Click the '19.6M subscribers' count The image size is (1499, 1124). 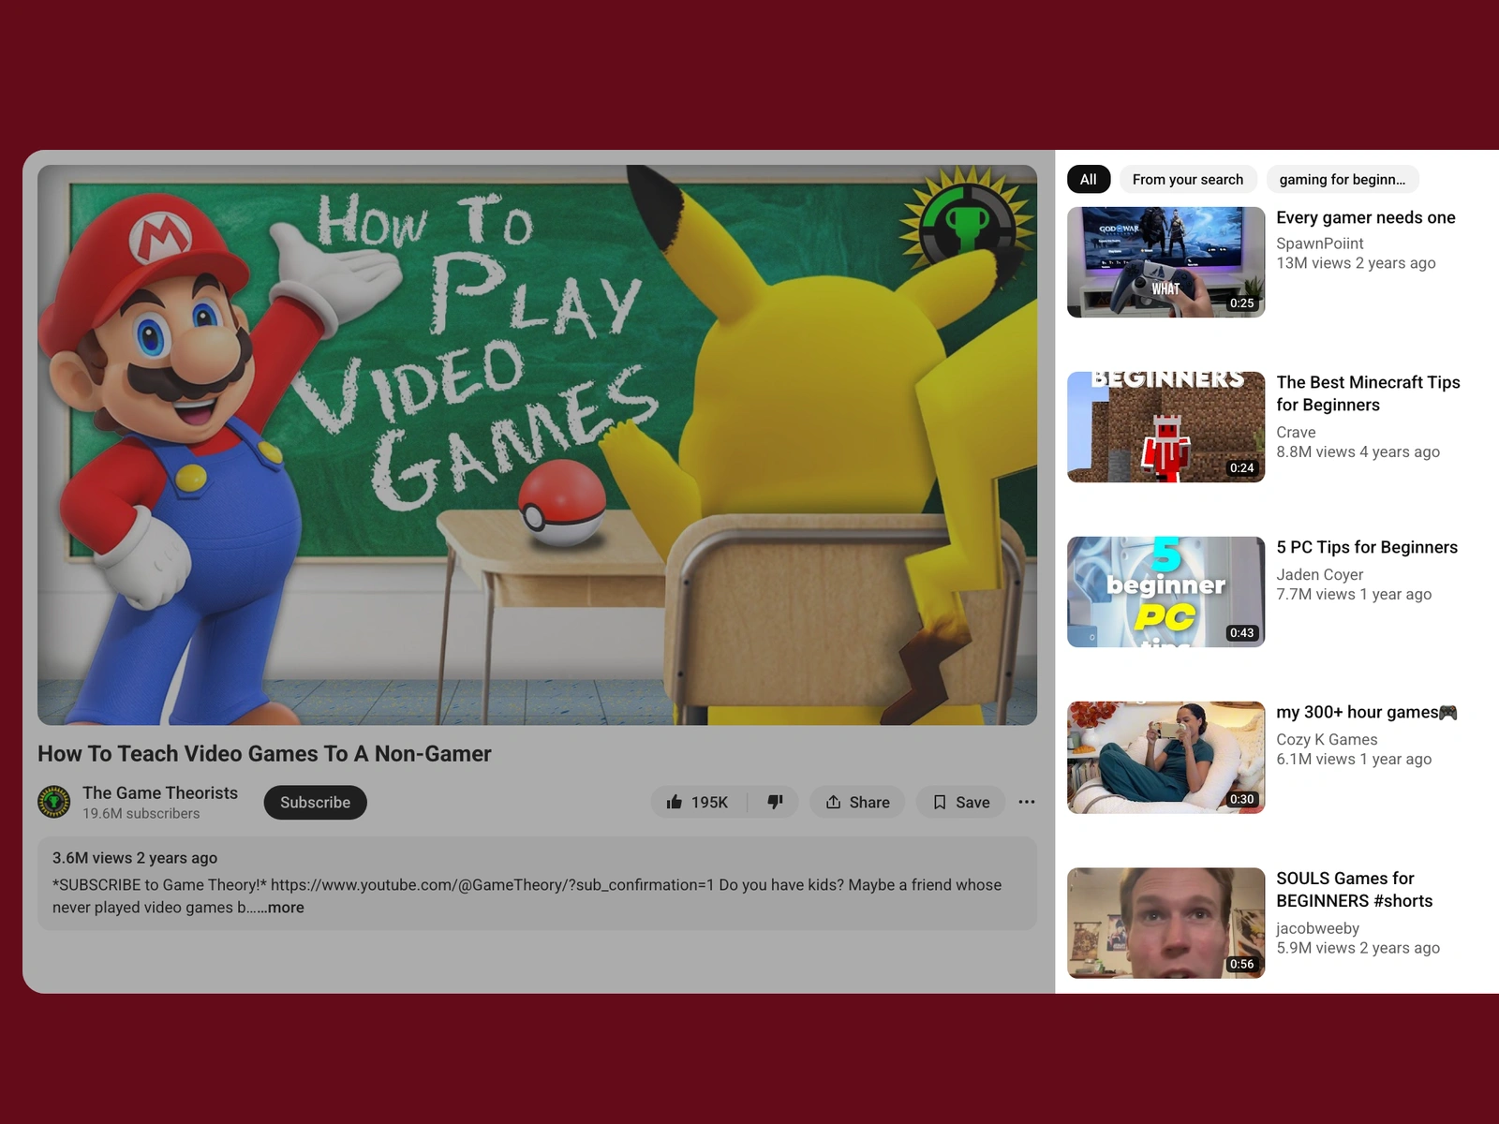point(141,813)
